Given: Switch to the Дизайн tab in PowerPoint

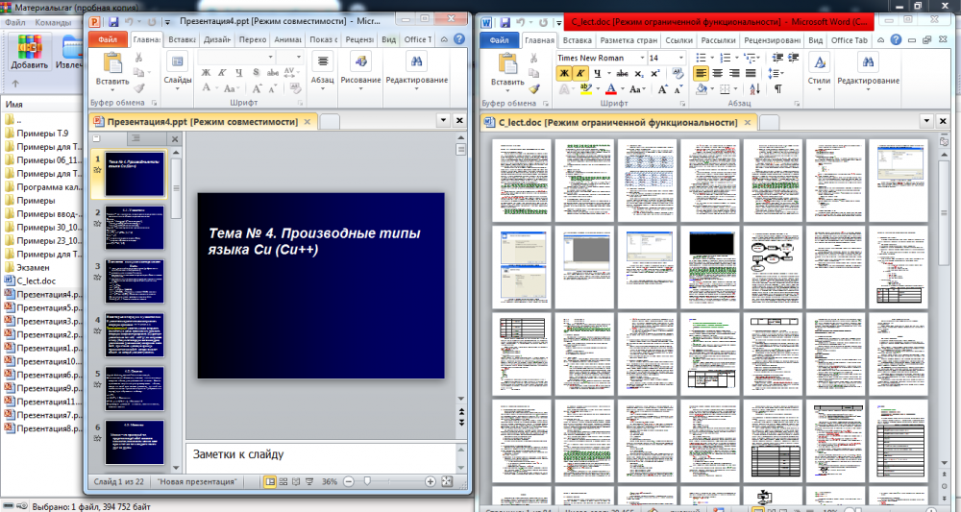Looking at the screenshot, I should point(216,40).
